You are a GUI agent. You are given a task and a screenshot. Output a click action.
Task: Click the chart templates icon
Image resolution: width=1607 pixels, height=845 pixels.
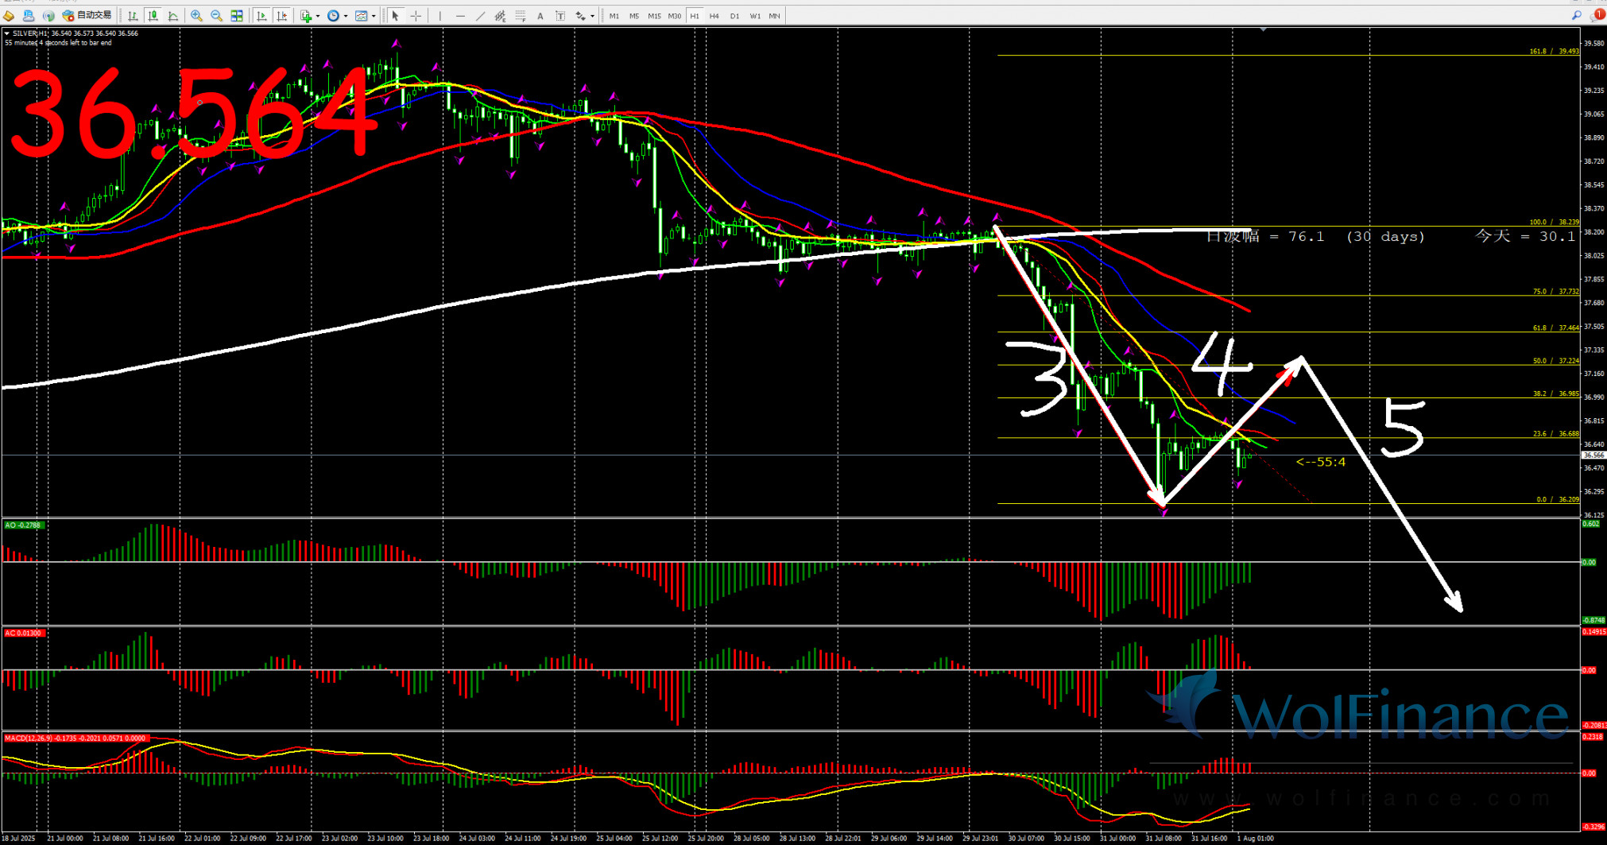coord(362,16)
